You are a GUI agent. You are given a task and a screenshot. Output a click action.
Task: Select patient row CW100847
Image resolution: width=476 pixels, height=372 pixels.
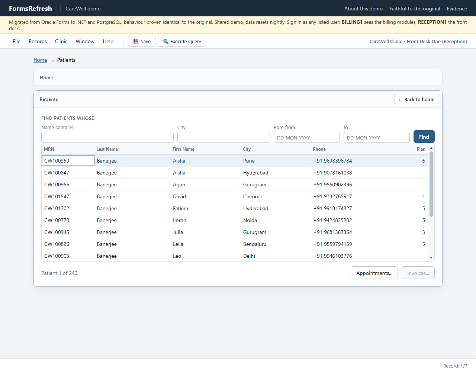[x=235, y=173]
